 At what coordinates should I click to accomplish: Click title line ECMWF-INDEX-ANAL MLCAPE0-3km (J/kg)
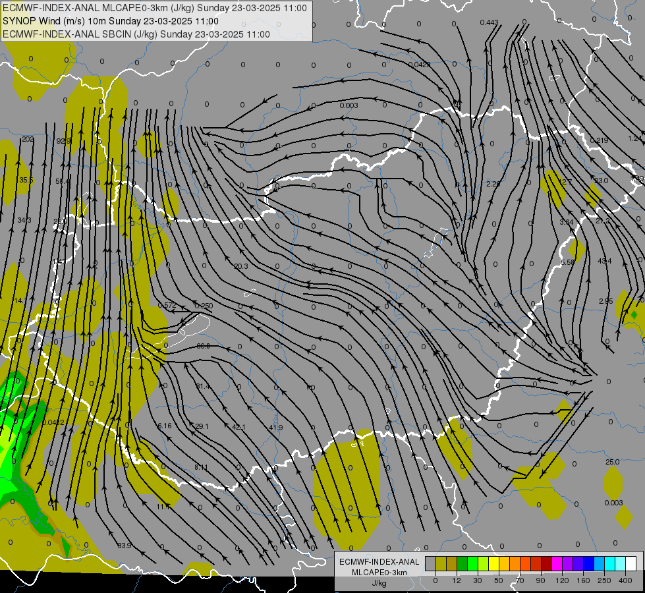[155, 8]
